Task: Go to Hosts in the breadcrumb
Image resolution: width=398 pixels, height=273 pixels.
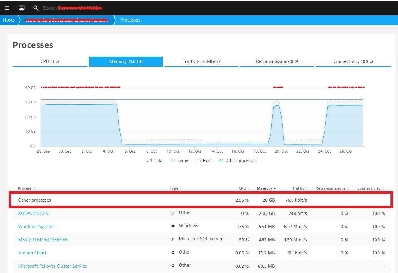Action: pyautogui.click(x=9, y=20)
